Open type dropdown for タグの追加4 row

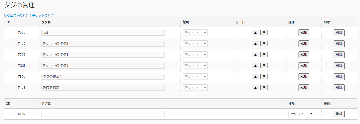[x=195, y=77]
